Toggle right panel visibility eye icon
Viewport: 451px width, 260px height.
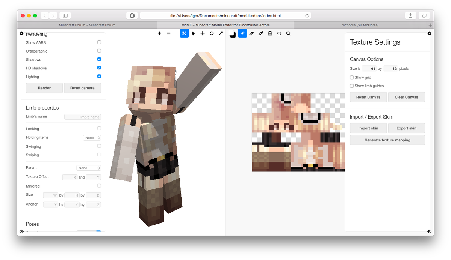pos(429,231)
